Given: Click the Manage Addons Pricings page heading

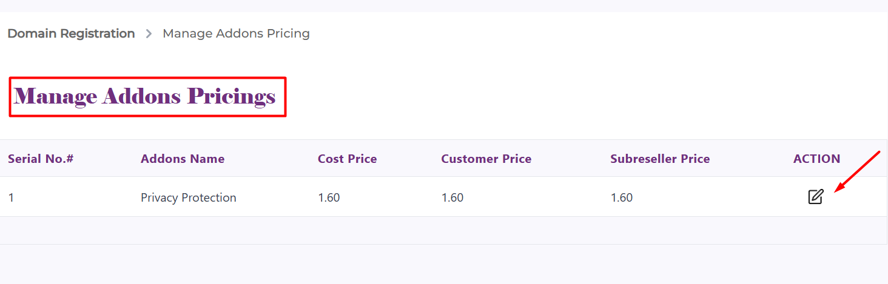Looking at the screenshot, I should coord(144,96).
